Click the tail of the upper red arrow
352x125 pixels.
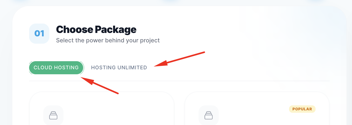203,52
